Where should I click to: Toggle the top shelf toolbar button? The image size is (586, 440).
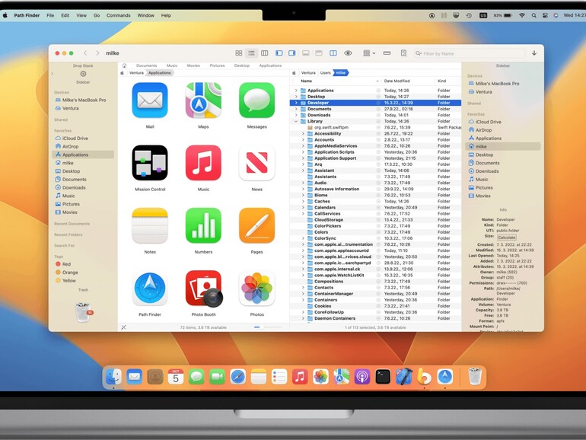[x=319, y=53]
